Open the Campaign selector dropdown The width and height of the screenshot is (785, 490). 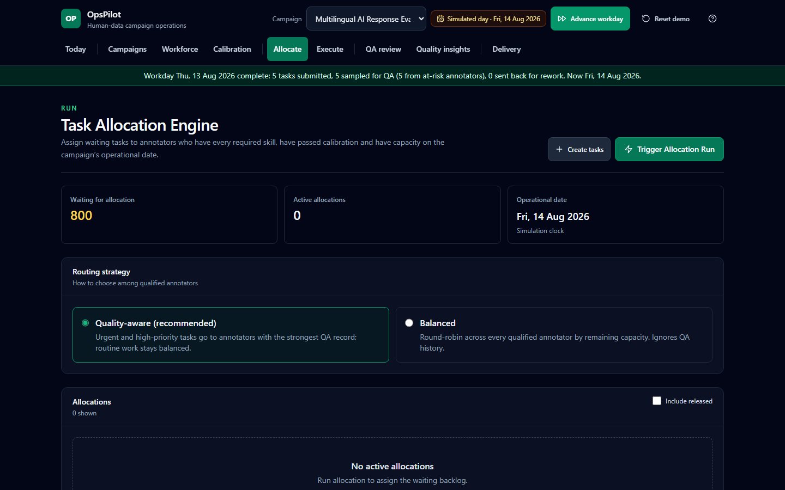tap(366, 19)
